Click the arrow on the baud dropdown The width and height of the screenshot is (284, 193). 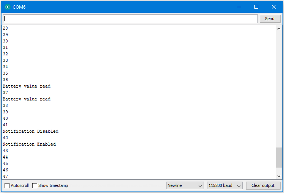[x=239, y=186]
